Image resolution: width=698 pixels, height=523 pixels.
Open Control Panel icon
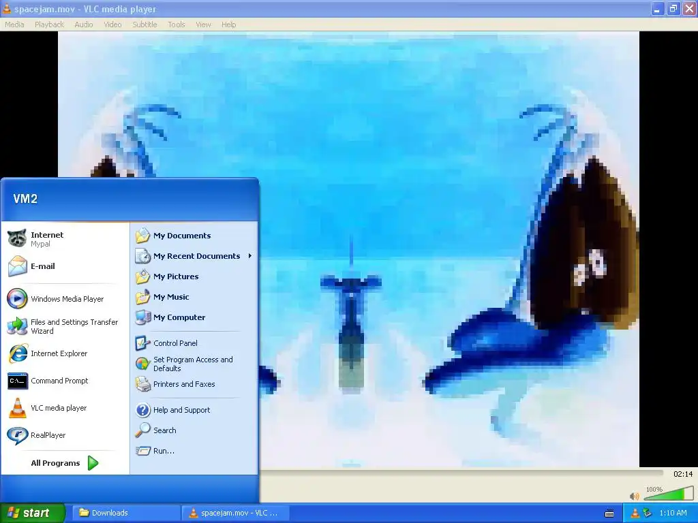pyautogui.click(x=143, y=343)
